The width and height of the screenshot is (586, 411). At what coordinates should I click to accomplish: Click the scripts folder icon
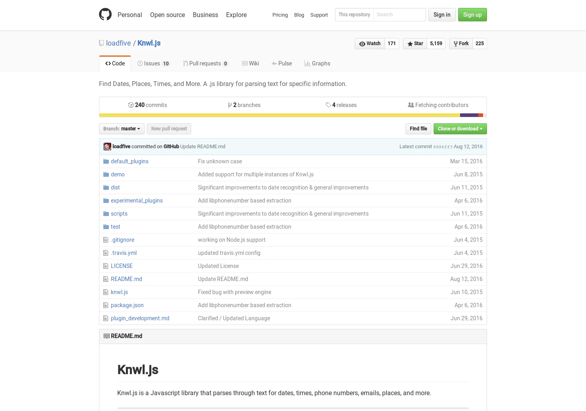106,214
